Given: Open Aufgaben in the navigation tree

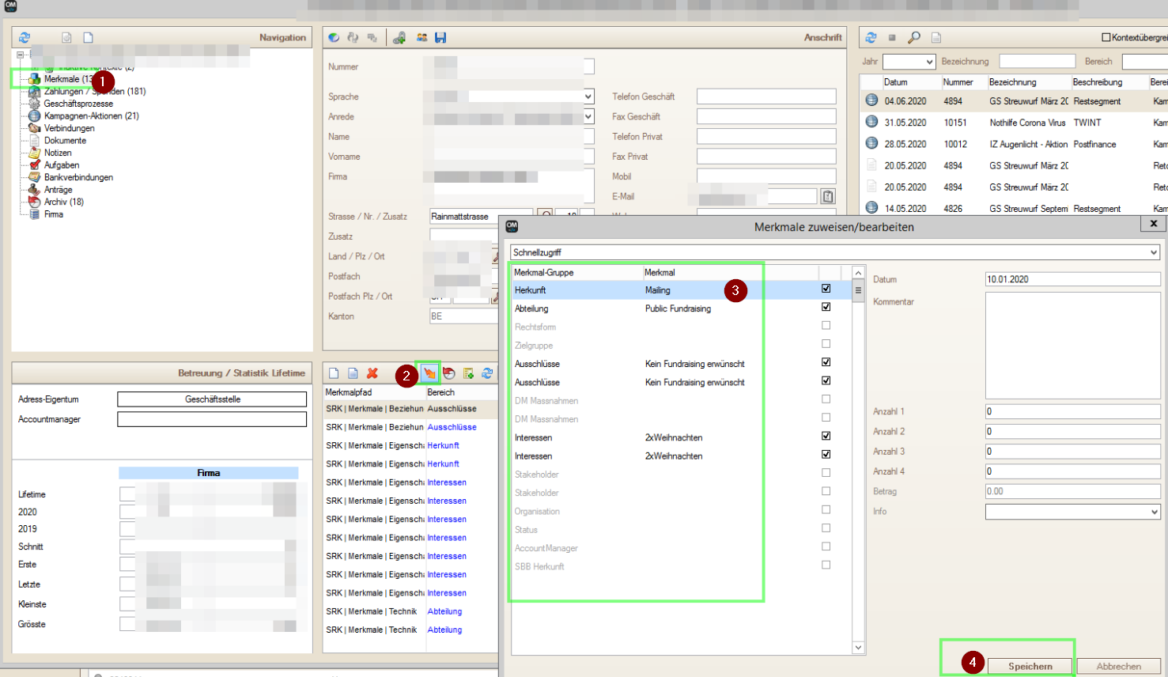Looking at the screenshot, I should point(62,165).
